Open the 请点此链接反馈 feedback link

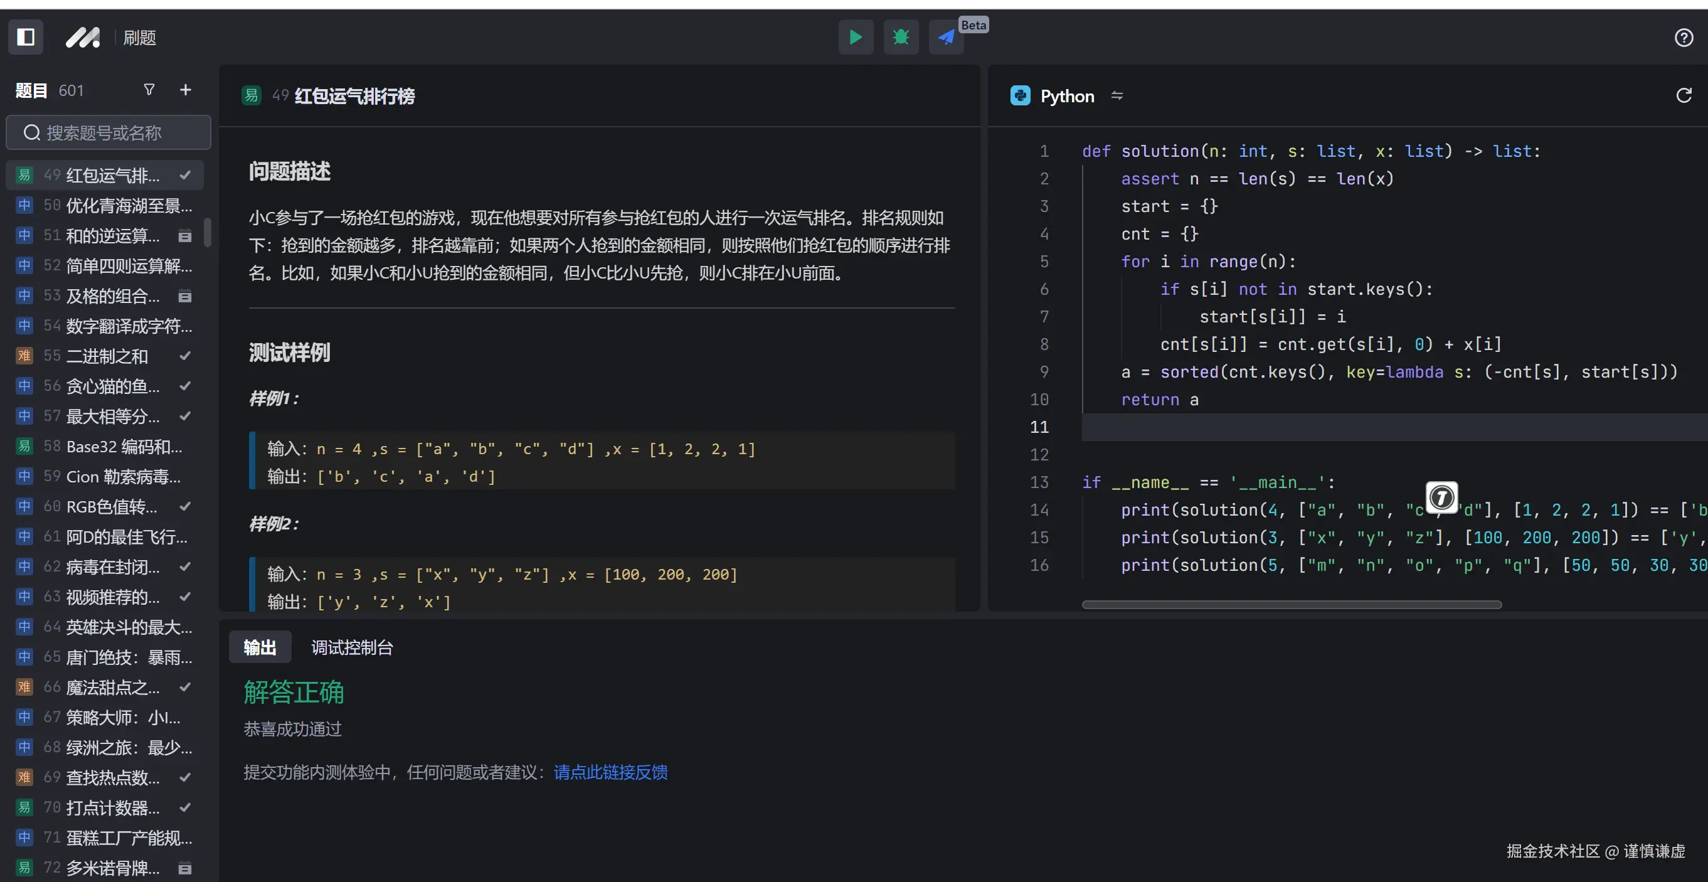coord(610,772)
